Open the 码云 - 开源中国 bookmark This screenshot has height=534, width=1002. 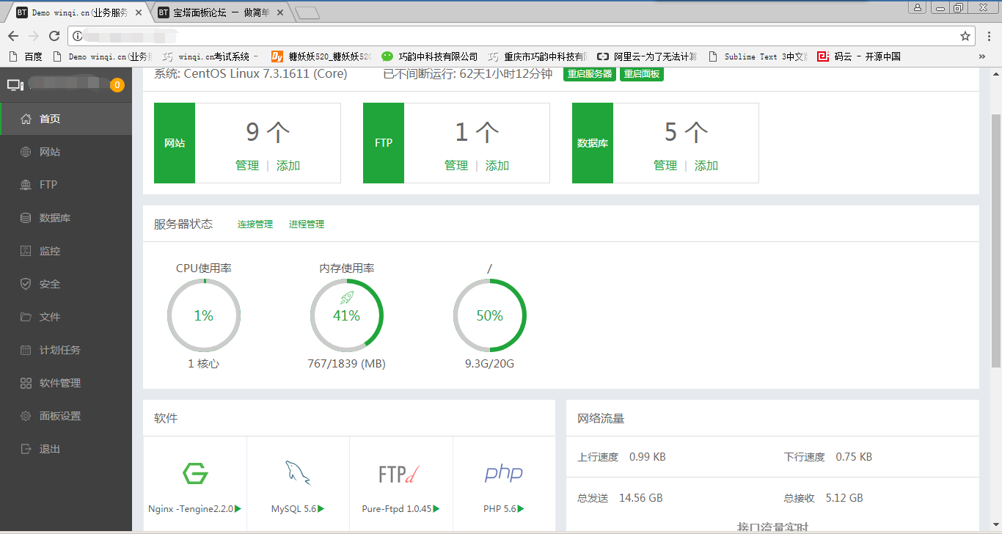(x=859, y=56)
